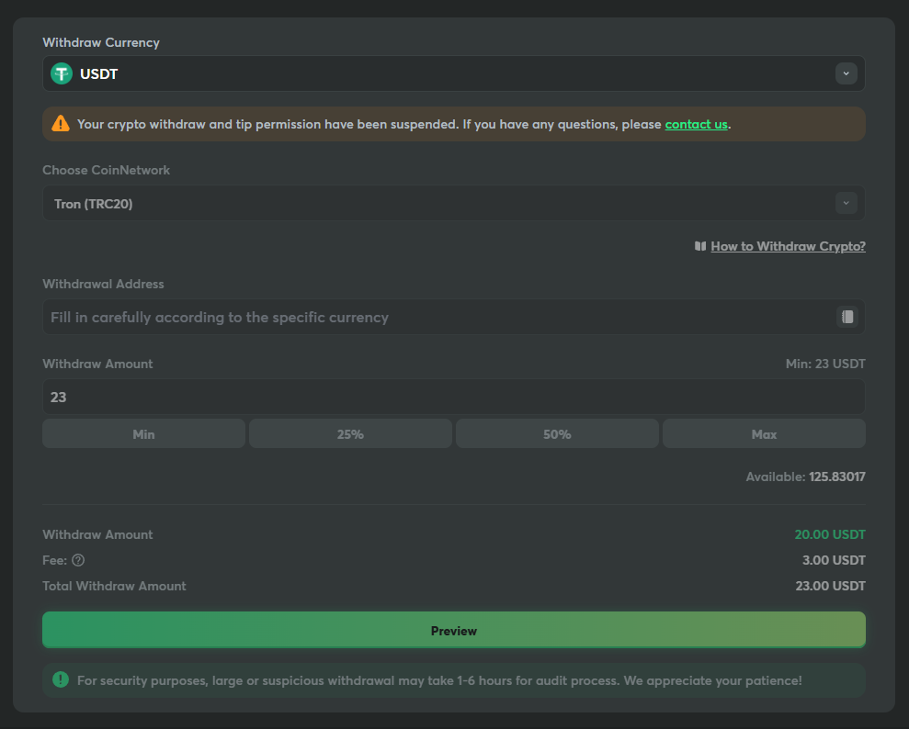This screenshot has width=909, height=729.
Task: Select the 50% amount option
Action: (557, 434)
